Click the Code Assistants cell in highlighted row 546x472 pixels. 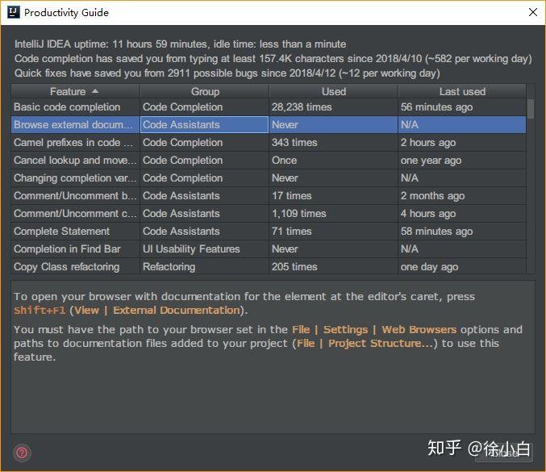[x=205, y=125]
